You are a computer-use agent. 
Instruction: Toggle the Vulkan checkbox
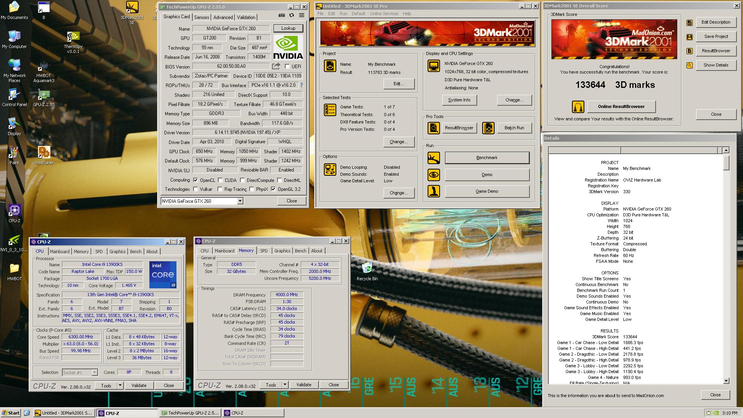pos(195,189)
